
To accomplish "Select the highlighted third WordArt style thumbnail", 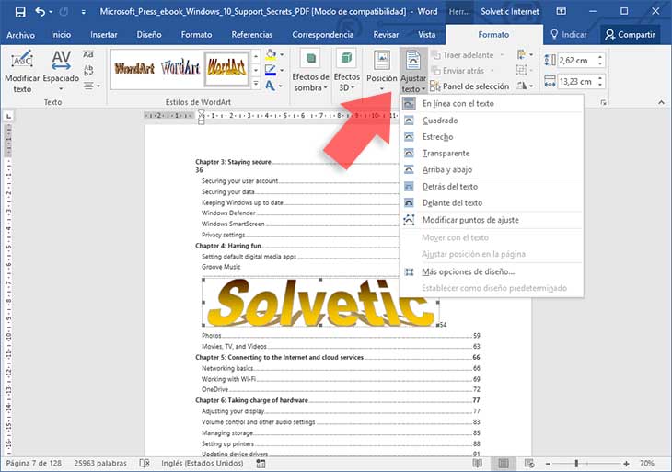I will coord(226,68).
